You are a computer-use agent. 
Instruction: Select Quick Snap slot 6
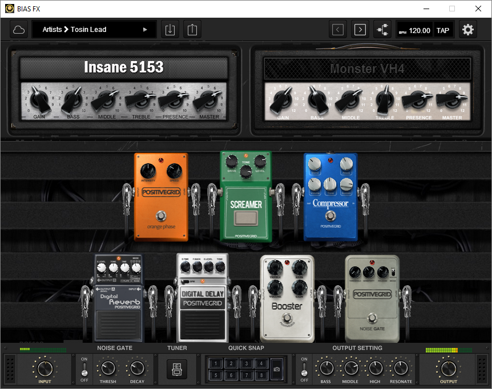point(231,375)
